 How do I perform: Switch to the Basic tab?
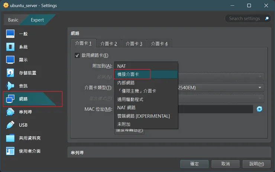tap(13, 20)
